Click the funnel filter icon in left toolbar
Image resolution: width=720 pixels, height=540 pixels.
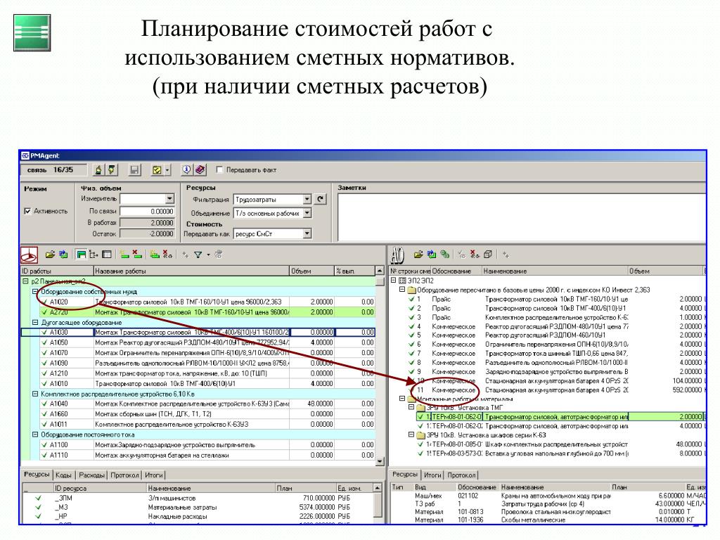tap(198, 255)
